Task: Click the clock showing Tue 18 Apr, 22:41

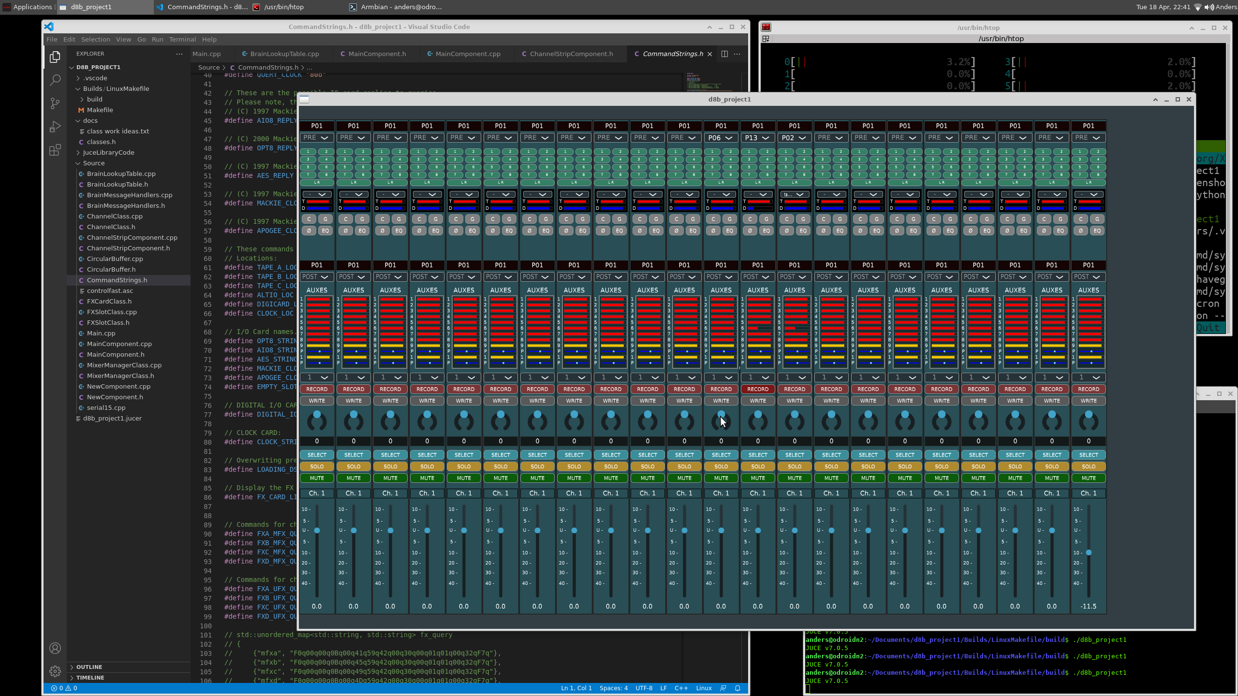Action: [1163, 7]
